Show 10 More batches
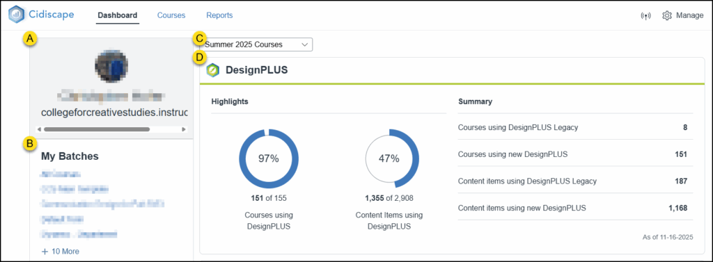This screenshot has height=262, width=713. [x=60, y=251]
